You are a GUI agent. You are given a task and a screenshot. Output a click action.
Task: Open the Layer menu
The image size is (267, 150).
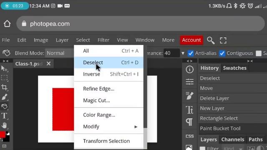[x=62, y=40]
